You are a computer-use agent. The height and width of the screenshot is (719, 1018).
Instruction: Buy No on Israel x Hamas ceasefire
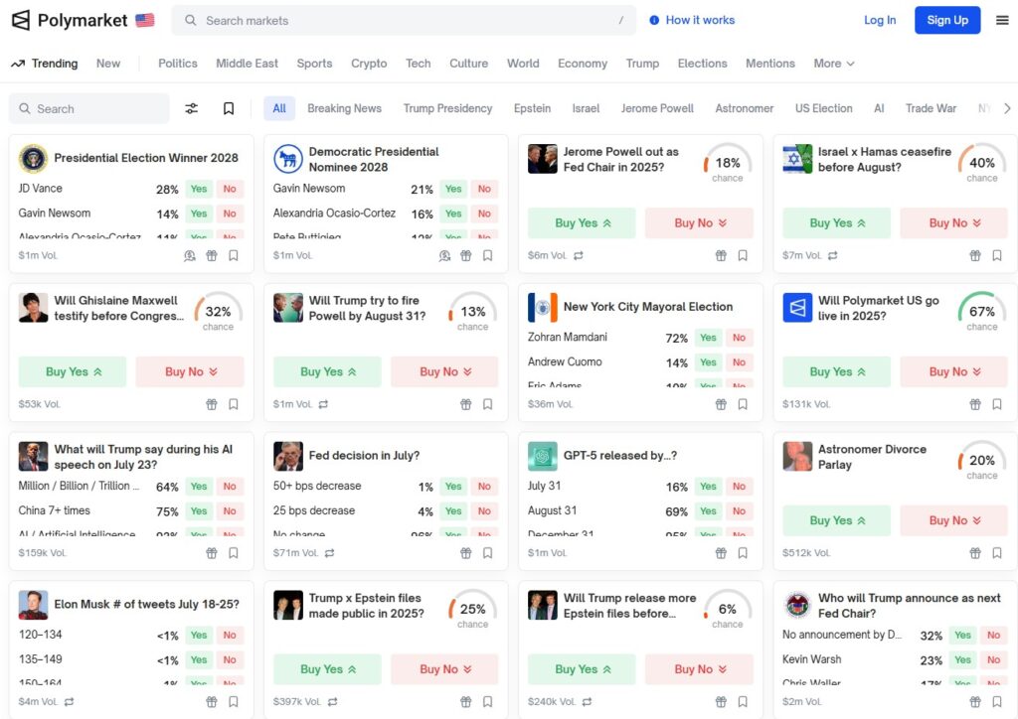tap(953, 223)
